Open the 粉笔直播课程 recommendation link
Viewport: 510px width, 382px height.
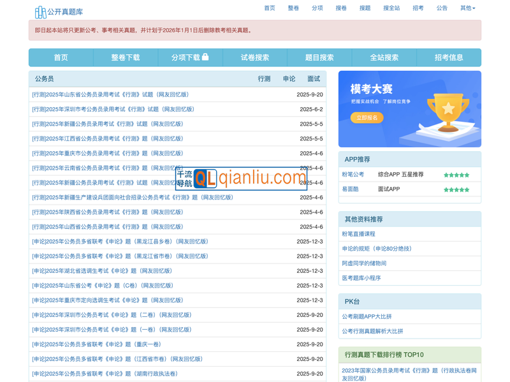(x=359, y=234)
